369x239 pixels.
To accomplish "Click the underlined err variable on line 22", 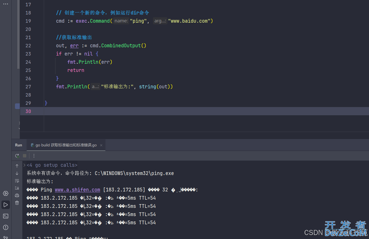I will [74, 46].
